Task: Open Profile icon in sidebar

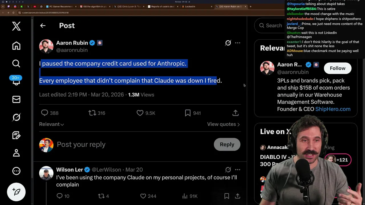Action: click(16, 153)
